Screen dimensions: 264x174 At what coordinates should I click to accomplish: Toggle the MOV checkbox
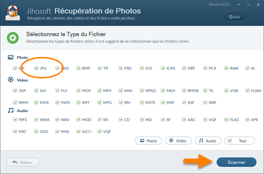[x=78, y=91]
